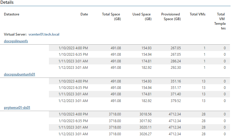Click the Total VM Templates column header

coord(220,21)
